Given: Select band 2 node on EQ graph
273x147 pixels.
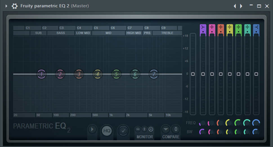Looking at the screenshot, I should [60, 74].
